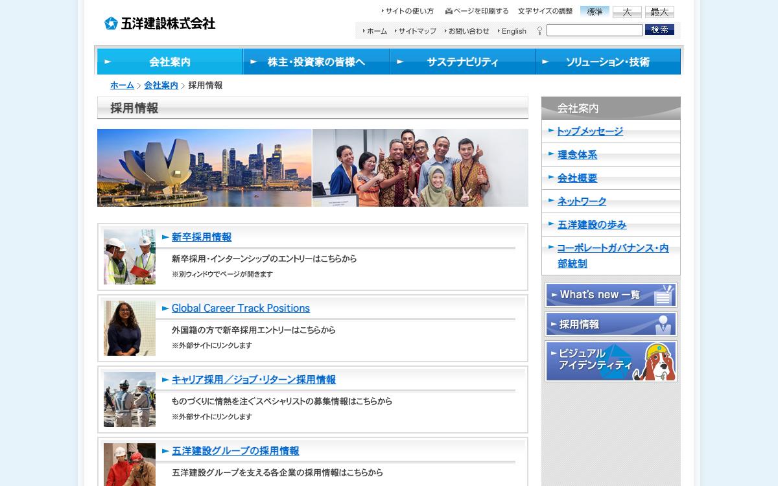Screen dimensions: 778x486
Task: Open サイトの使い方 link
Action: pyautogui.click(x=408, y=11)
